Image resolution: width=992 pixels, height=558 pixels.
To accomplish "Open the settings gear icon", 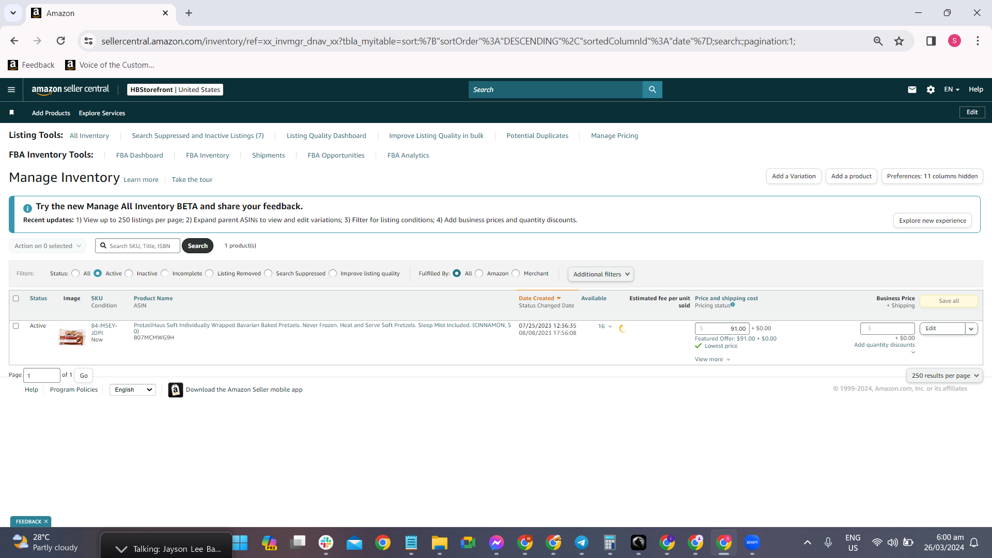I will [x=931, y=89].
